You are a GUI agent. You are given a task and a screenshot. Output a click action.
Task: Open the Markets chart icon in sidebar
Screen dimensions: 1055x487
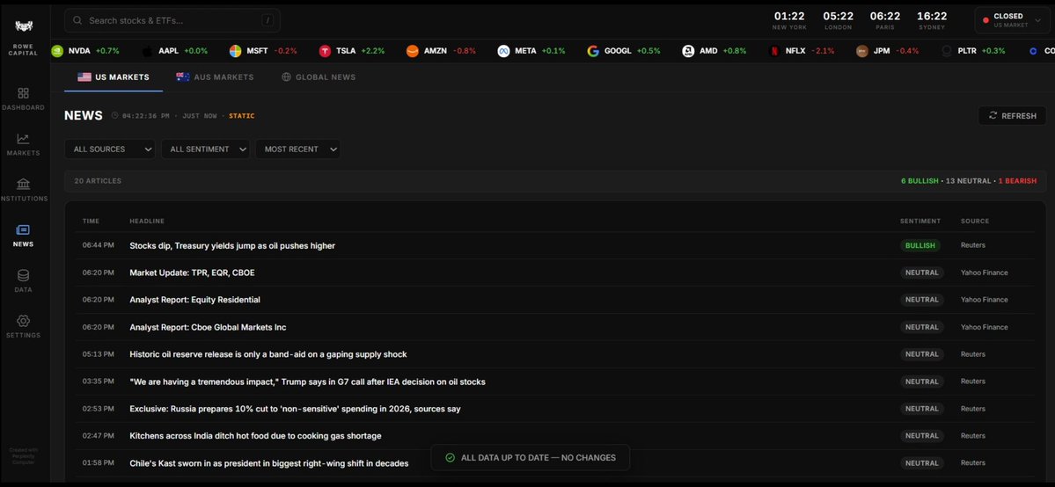[23, 139]
